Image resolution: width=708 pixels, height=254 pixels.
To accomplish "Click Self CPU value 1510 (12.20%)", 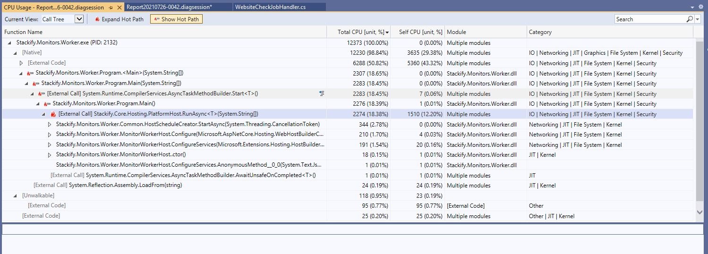I will point(424,114).
